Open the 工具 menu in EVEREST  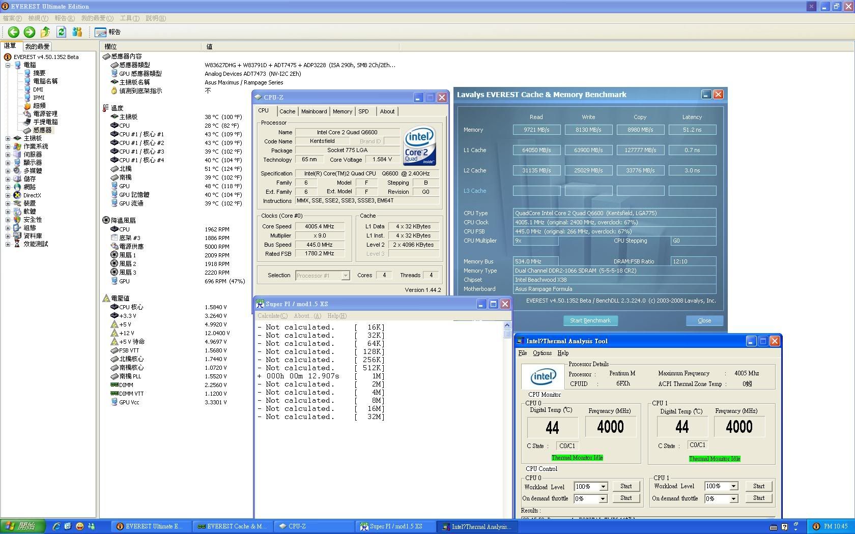[x=129, y=18]
